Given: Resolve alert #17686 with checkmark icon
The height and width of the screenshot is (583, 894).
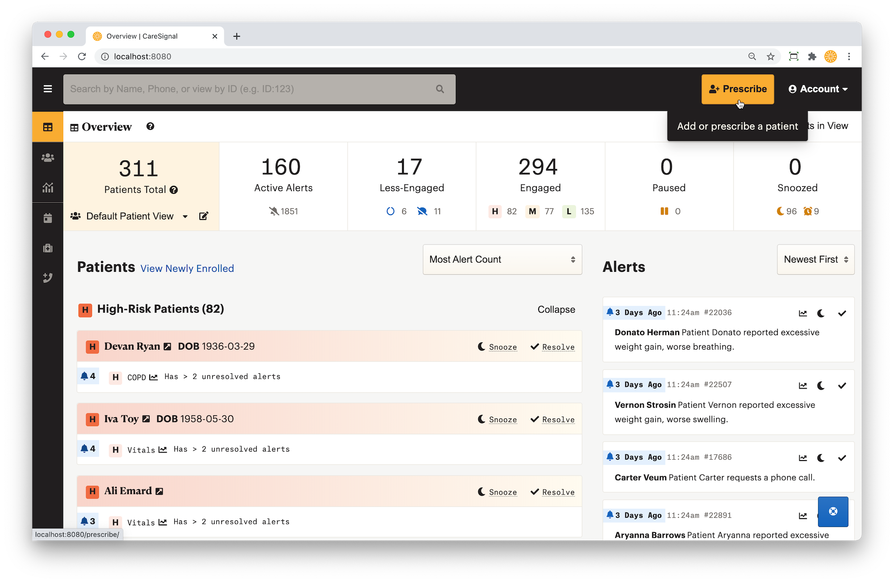Looking at the screenshot, I should tap(842, 458).
